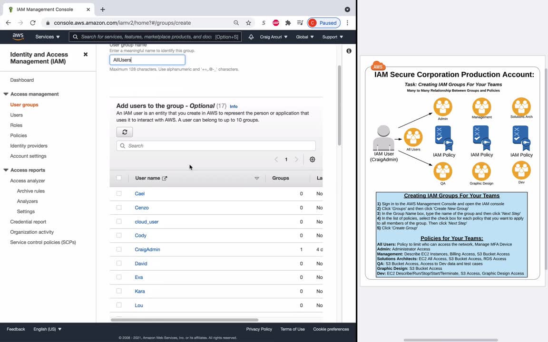Screen dimensions: 548x342
Task: Check the box for user Kara
Action: tap(119, 291)
